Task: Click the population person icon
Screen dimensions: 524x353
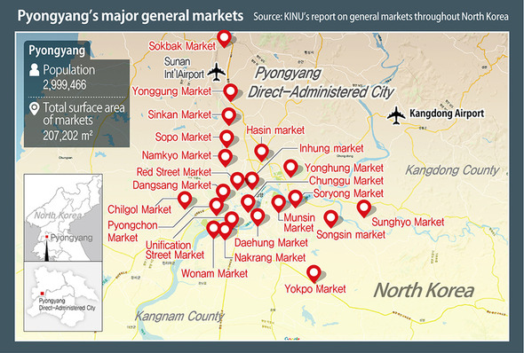Action: [x=34, y=70]
